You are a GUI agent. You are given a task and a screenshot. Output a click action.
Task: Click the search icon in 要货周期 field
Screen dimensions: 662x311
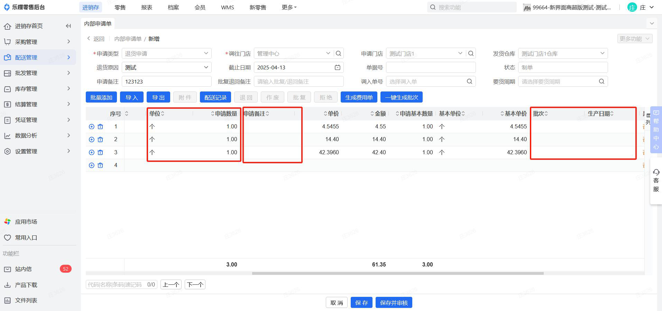601,81
